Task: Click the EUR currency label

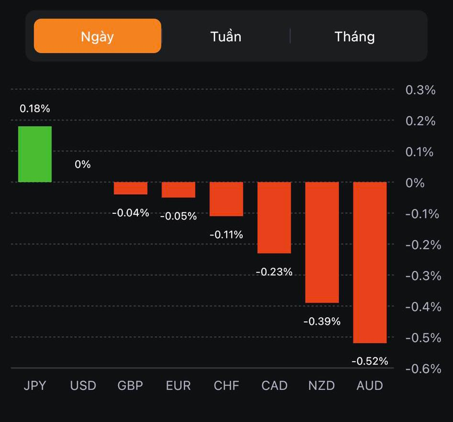Action: click(x=178, y=386)
